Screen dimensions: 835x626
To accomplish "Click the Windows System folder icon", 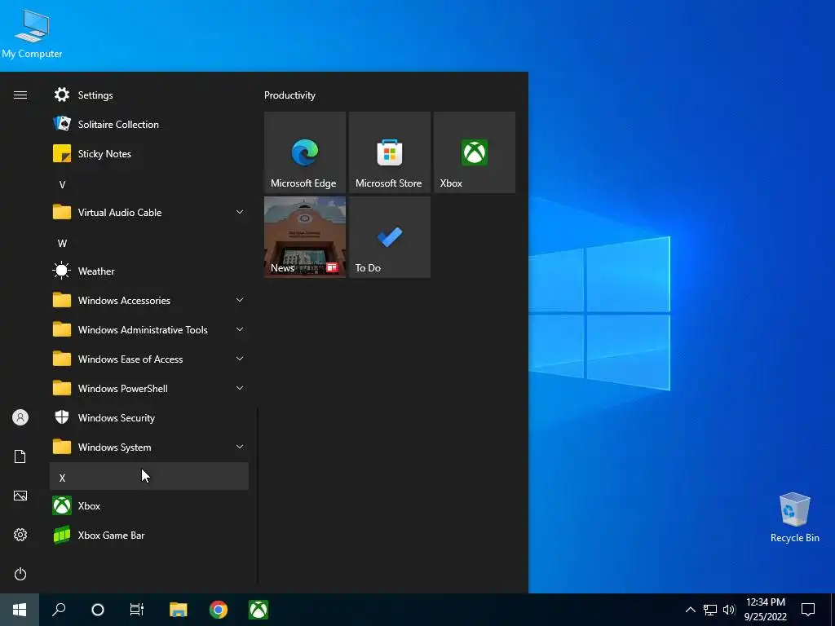I will [62, 447].
